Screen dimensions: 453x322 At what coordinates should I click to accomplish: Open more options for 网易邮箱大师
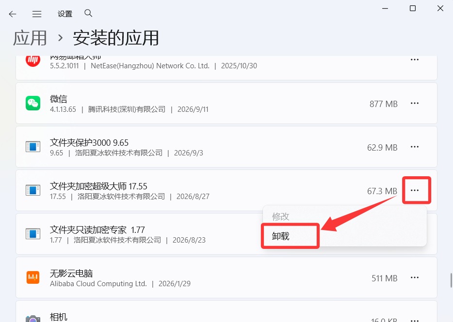point(415,60)
